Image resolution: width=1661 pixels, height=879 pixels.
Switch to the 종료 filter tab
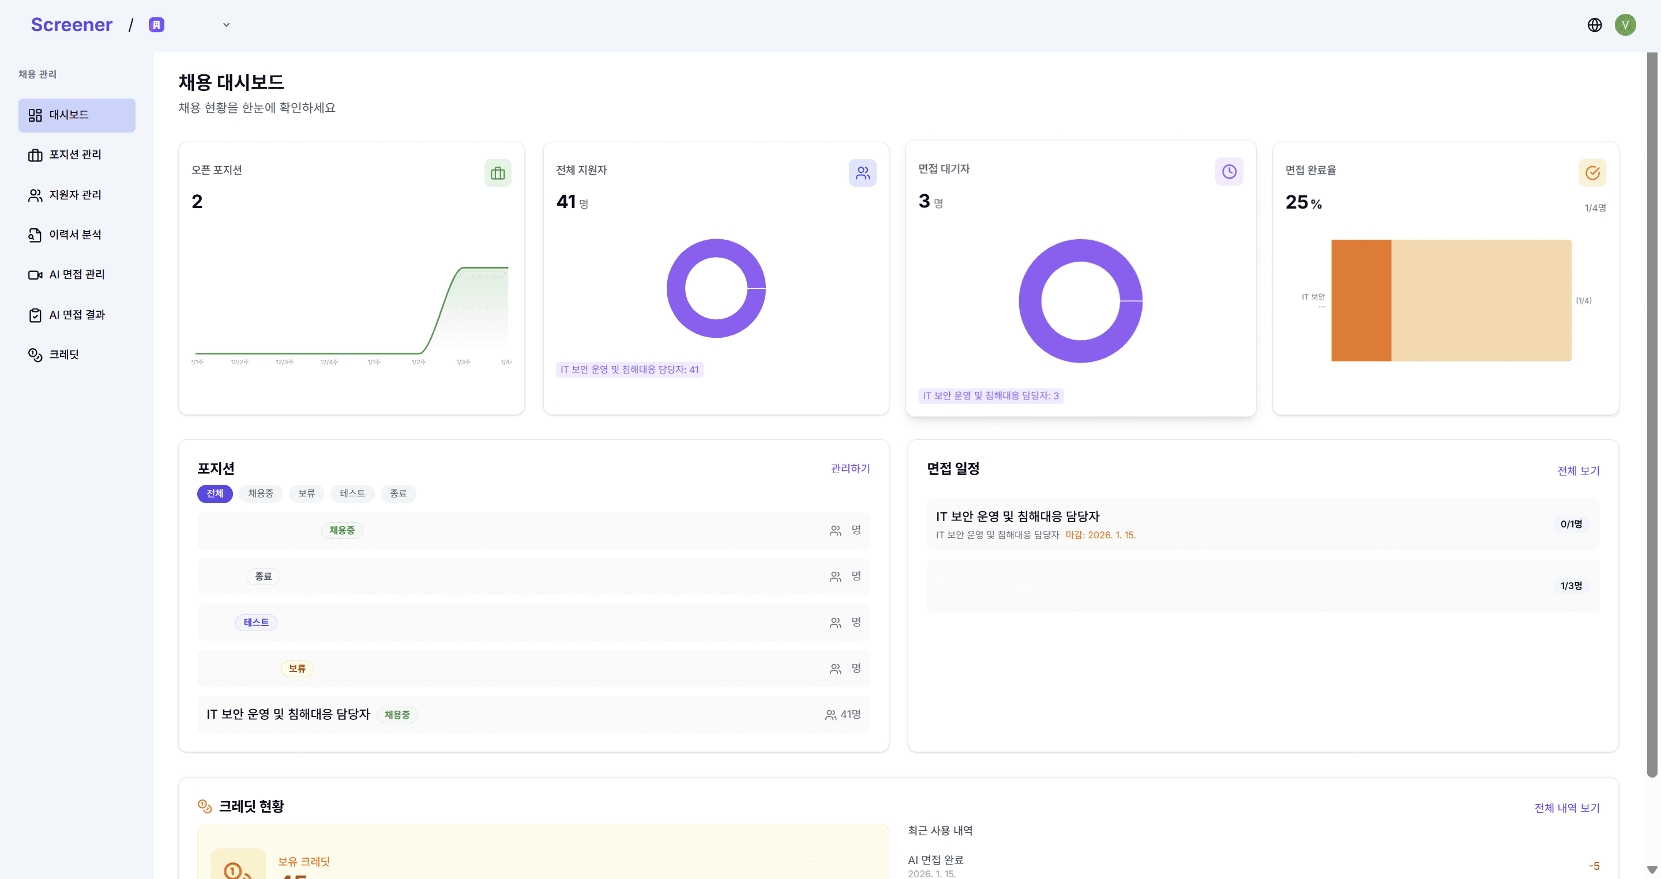(398, 493)
